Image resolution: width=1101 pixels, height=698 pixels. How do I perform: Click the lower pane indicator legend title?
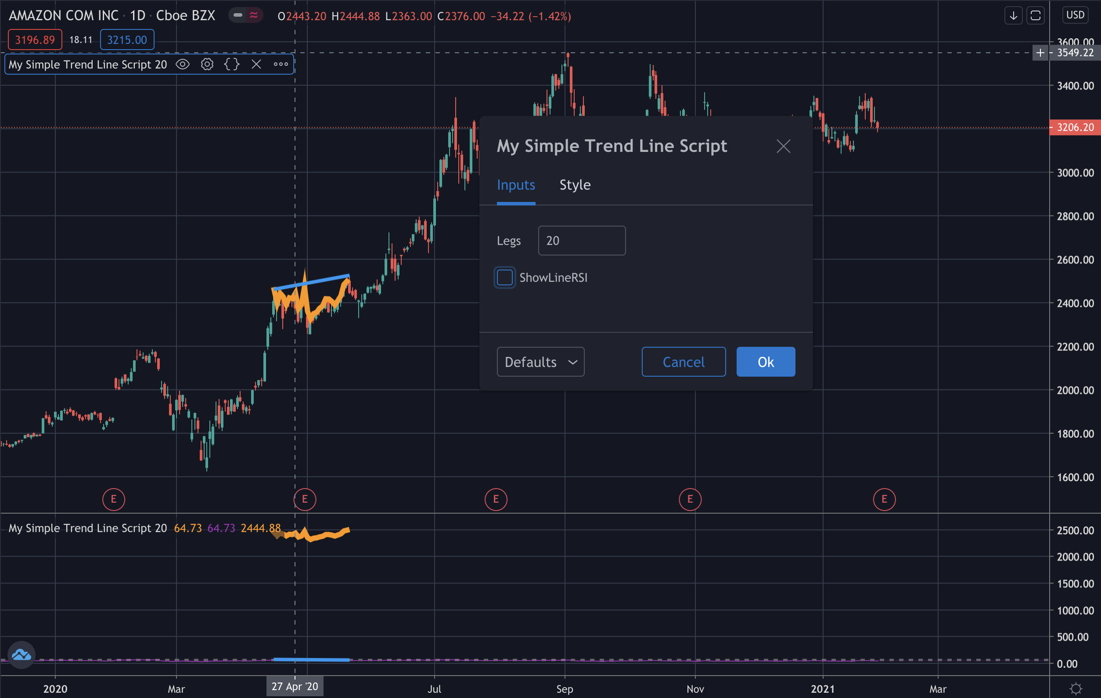pyautogui.click(x=88, y=528)
